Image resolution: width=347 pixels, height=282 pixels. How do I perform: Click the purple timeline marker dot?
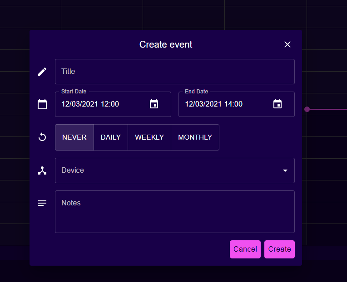click(x=307, y=109)
